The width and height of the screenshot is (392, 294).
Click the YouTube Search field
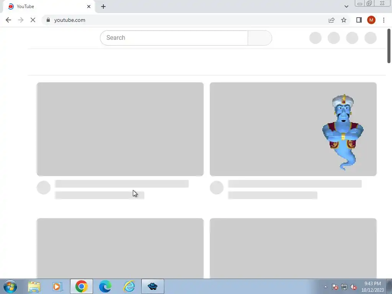point(174,38)
